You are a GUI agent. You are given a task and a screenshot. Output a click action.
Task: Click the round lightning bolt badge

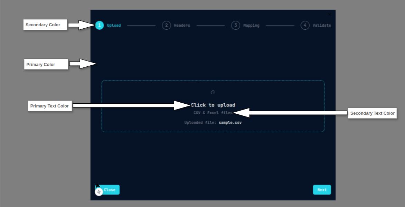pyautogui.click(x=99, y=192)
